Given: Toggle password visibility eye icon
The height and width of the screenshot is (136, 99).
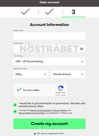Looking at the screenshot, I should click(x=82, y=49).
